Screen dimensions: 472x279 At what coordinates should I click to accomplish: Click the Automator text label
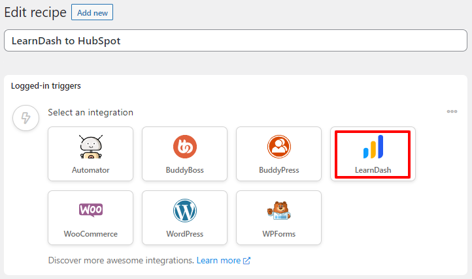[91, 170]
